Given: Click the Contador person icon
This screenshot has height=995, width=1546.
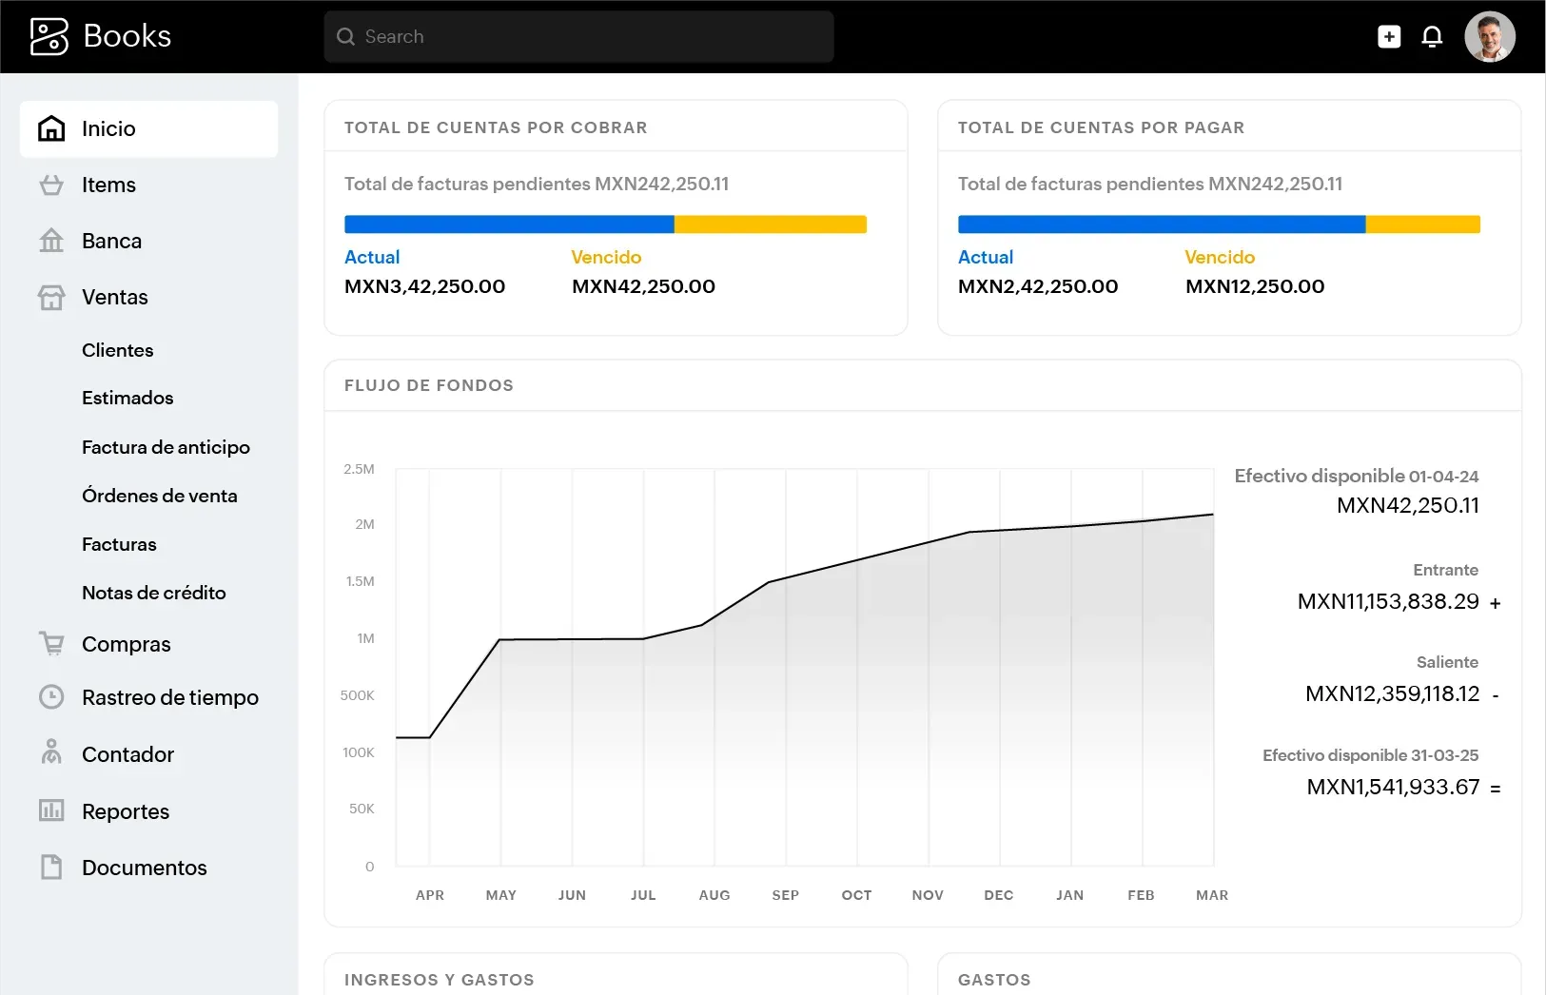Looking at the screenshot, I should pyautogui.click(x=50, y=753).
